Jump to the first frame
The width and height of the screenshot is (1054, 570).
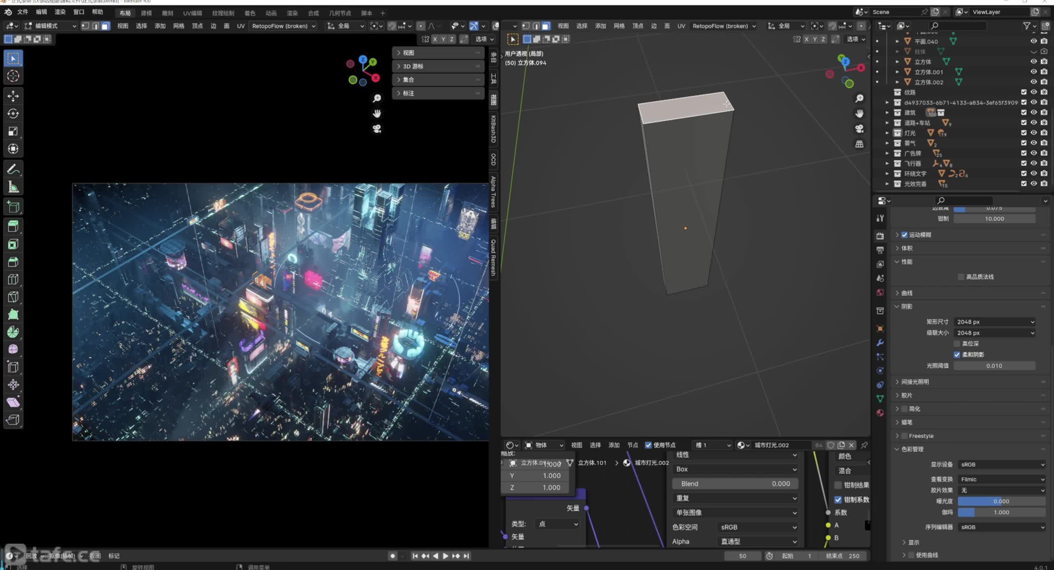tap(415, 556)
